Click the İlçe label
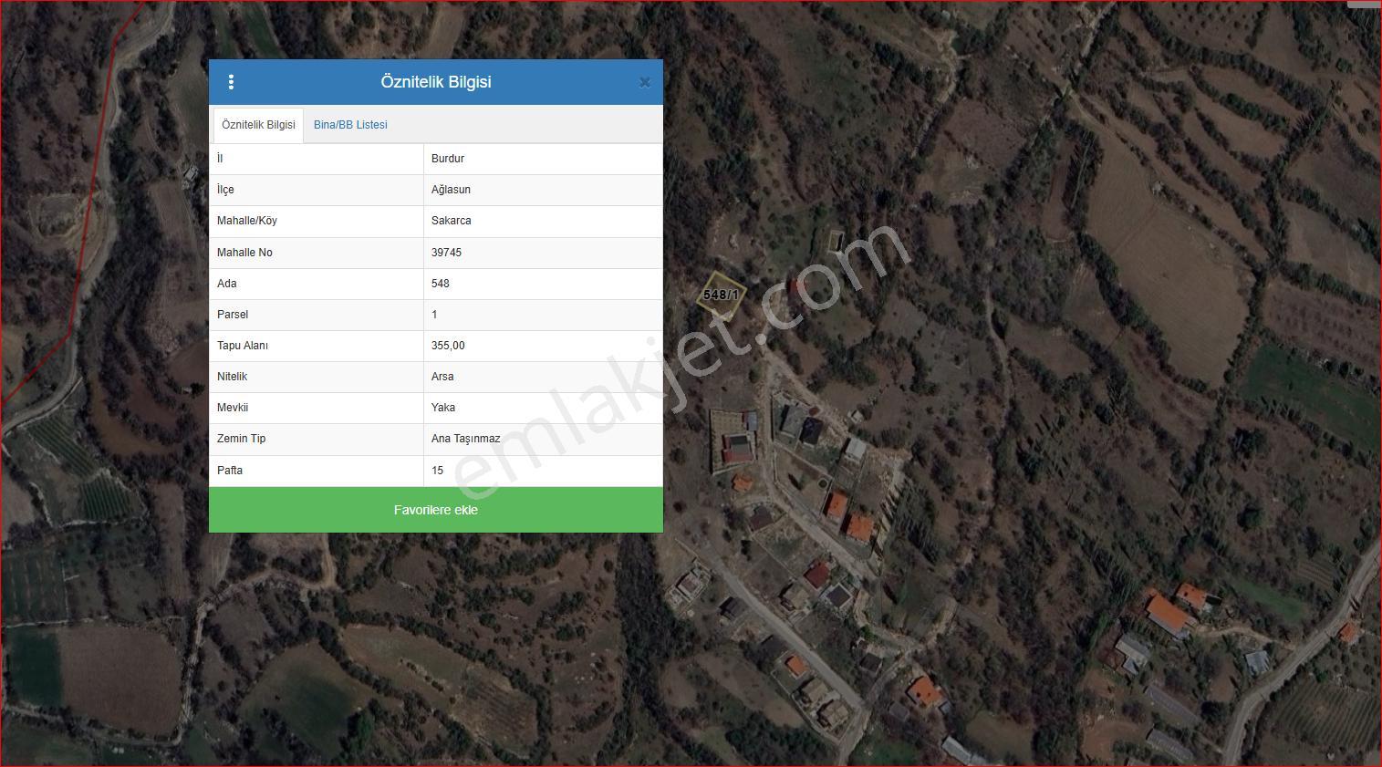 point(225,190)
